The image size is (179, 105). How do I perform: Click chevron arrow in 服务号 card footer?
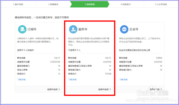click(110, 89)
